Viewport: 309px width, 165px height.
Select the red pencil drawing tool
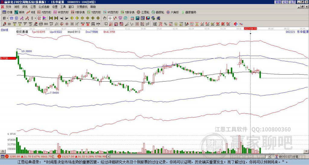tap(4, 24)
